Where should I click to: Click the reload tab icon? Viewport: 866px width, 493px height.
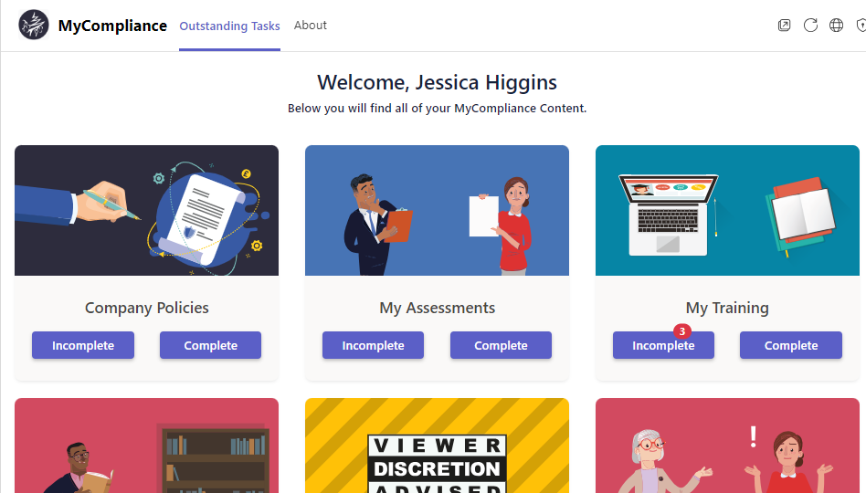[x=810, y=25]
